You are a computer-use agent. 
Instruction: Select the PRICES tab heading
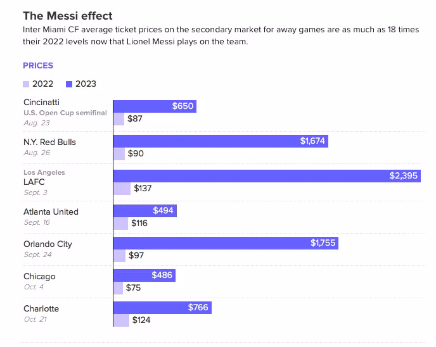click(x=38, y=65)
